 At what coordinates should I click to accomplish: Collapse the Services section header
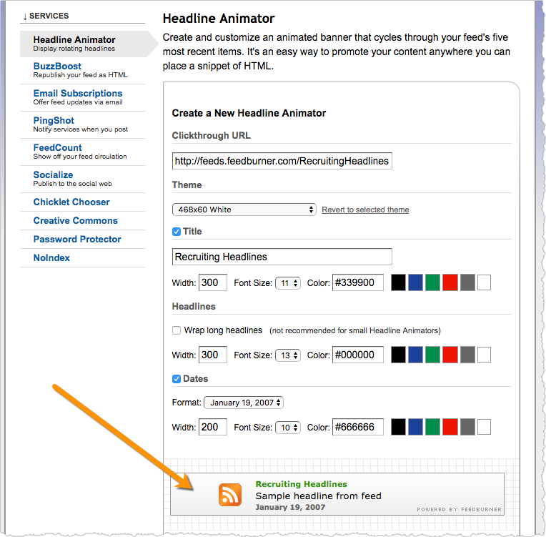46,16
